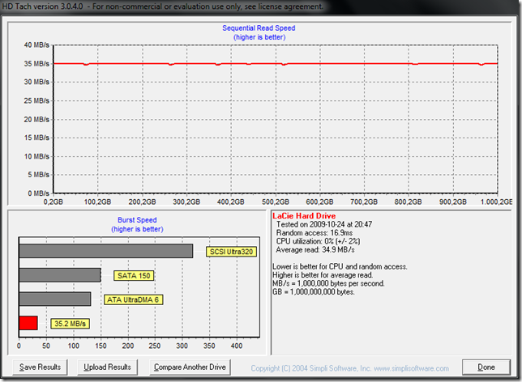Click the red burst speed bar
522x382 pixels.
point(28,323)
